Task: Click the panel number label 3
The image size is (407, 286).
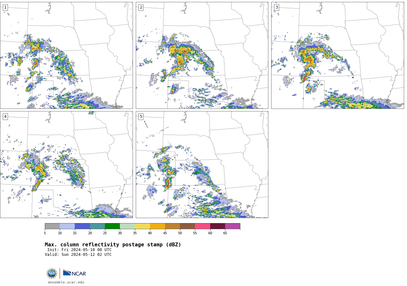Action: (x=276, y=7)
